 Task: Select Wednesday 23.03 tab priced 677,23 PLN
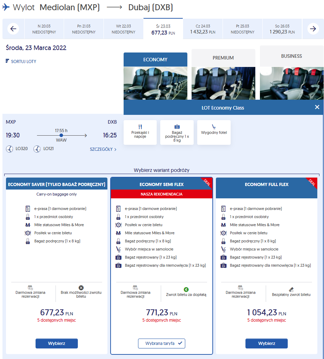pos(163,29)
